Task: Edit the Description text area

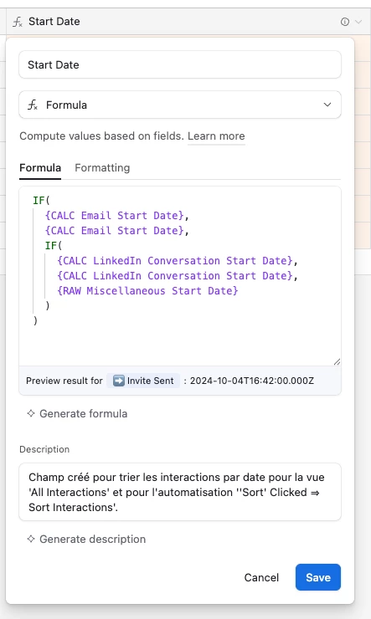Action: pos(180,492)
